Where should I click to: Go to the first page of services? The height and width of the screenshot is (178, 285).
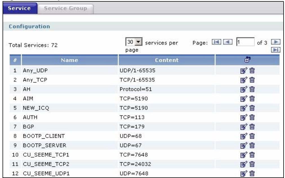tap(217, 42)
